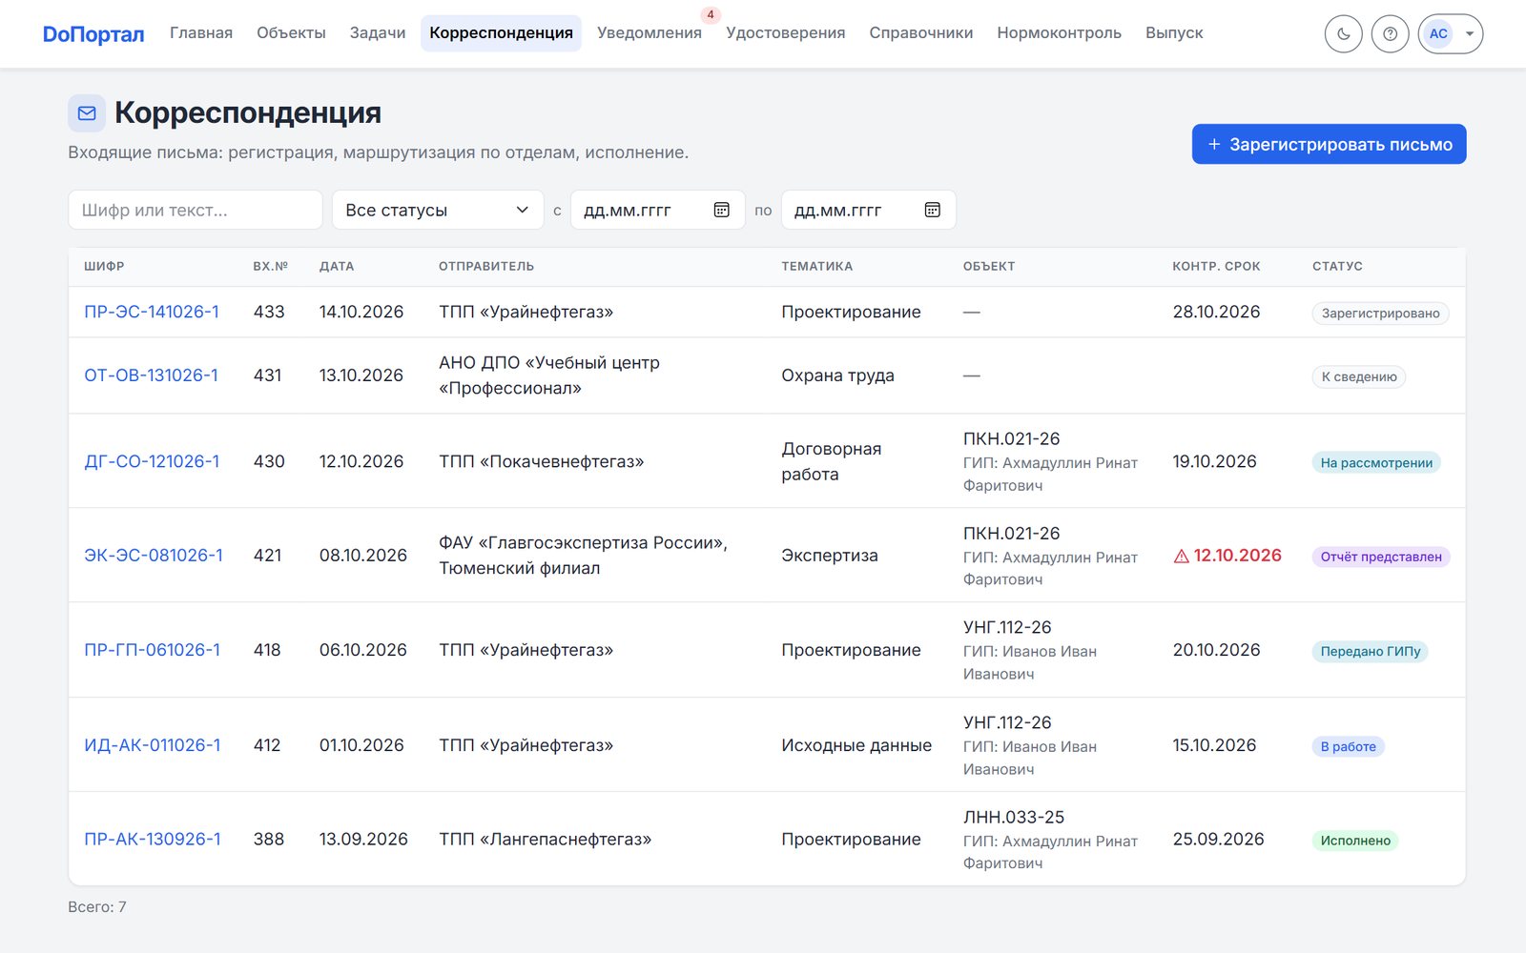Click the Контр. срок column header

(1216, 267)
